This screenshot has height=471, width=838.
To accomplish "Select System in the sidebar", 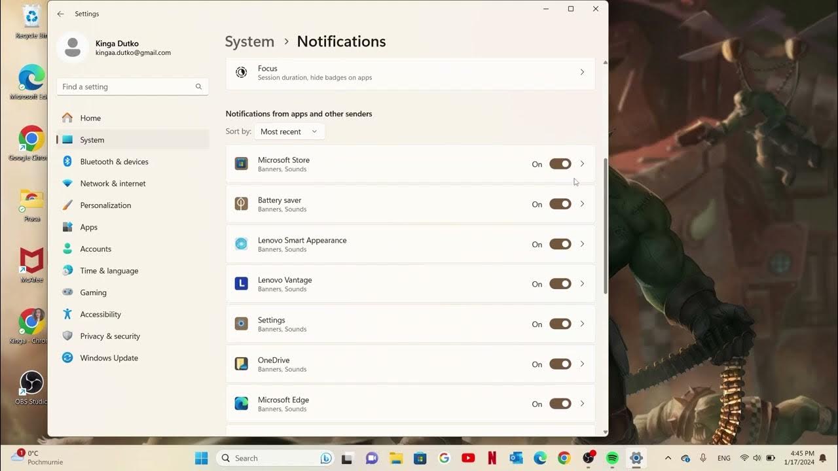I will coord(92,139).
